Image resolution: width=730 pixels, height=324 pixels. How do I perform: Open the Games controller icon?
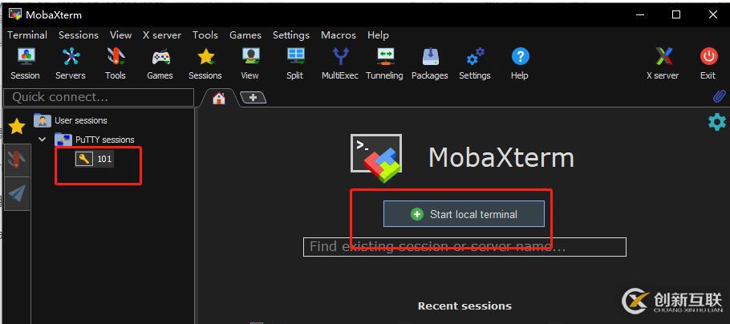coord(160,57)
